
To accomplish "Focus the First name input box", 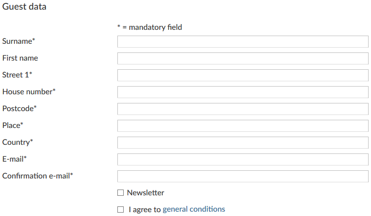I will click(243, 58).
